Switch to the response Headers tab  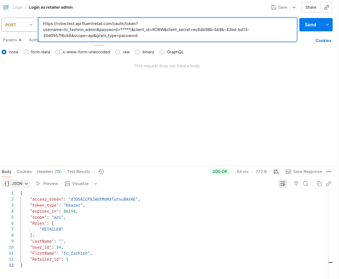coord(49,172)
